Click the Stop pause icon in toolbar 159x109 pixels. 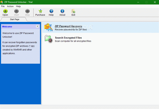(x=27, y=11)
